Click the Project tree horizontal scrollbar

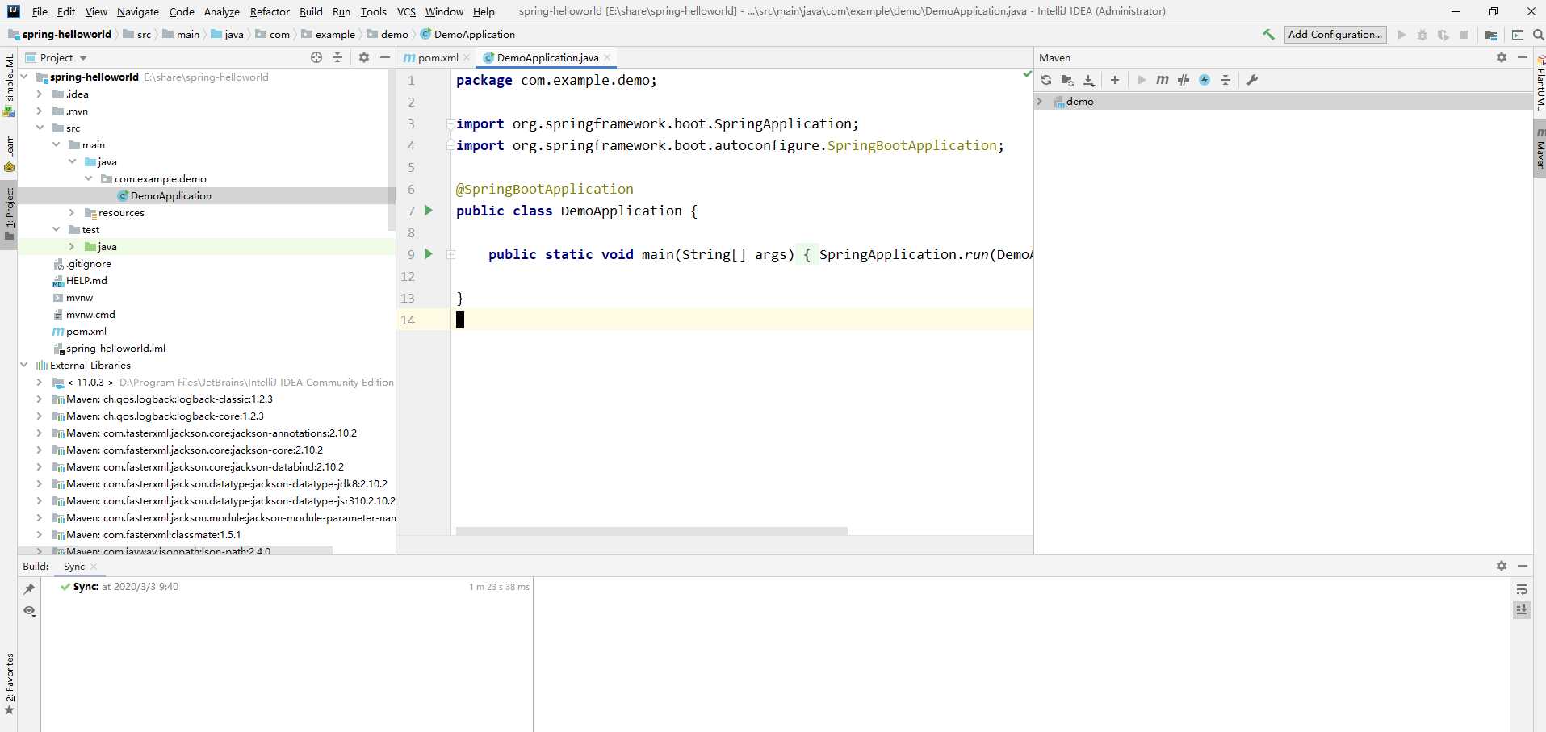coord(175,550)
